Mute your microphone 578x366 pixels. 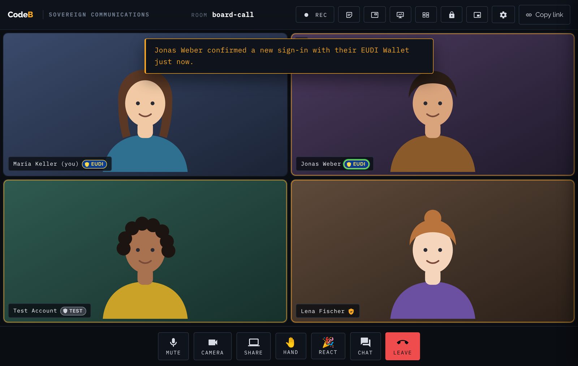tap(173, 346)
